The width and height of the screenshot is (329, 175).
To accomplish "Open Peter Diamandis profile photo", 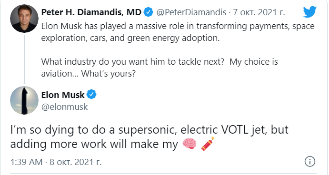I will coord(24,18).
